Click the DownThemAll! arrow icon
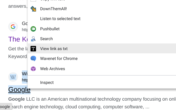 [33, 9]
